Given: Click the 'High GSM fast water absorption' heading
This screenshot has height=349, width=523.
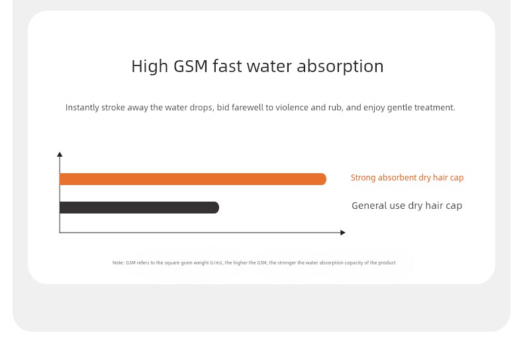Looking at the screenshot, I should [x=257, y=66].
